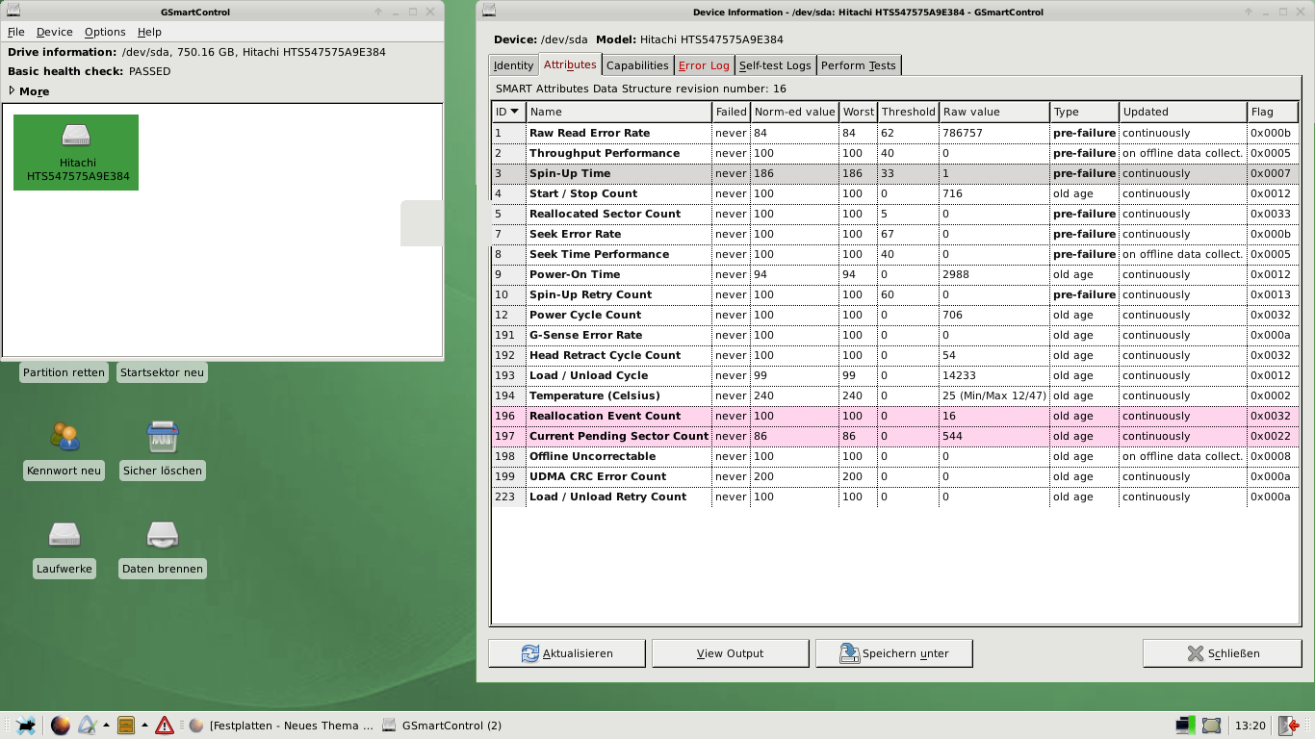Open the 'Partition retten' desktop label
1315x739 pixels.
click(x=64, y=372)
